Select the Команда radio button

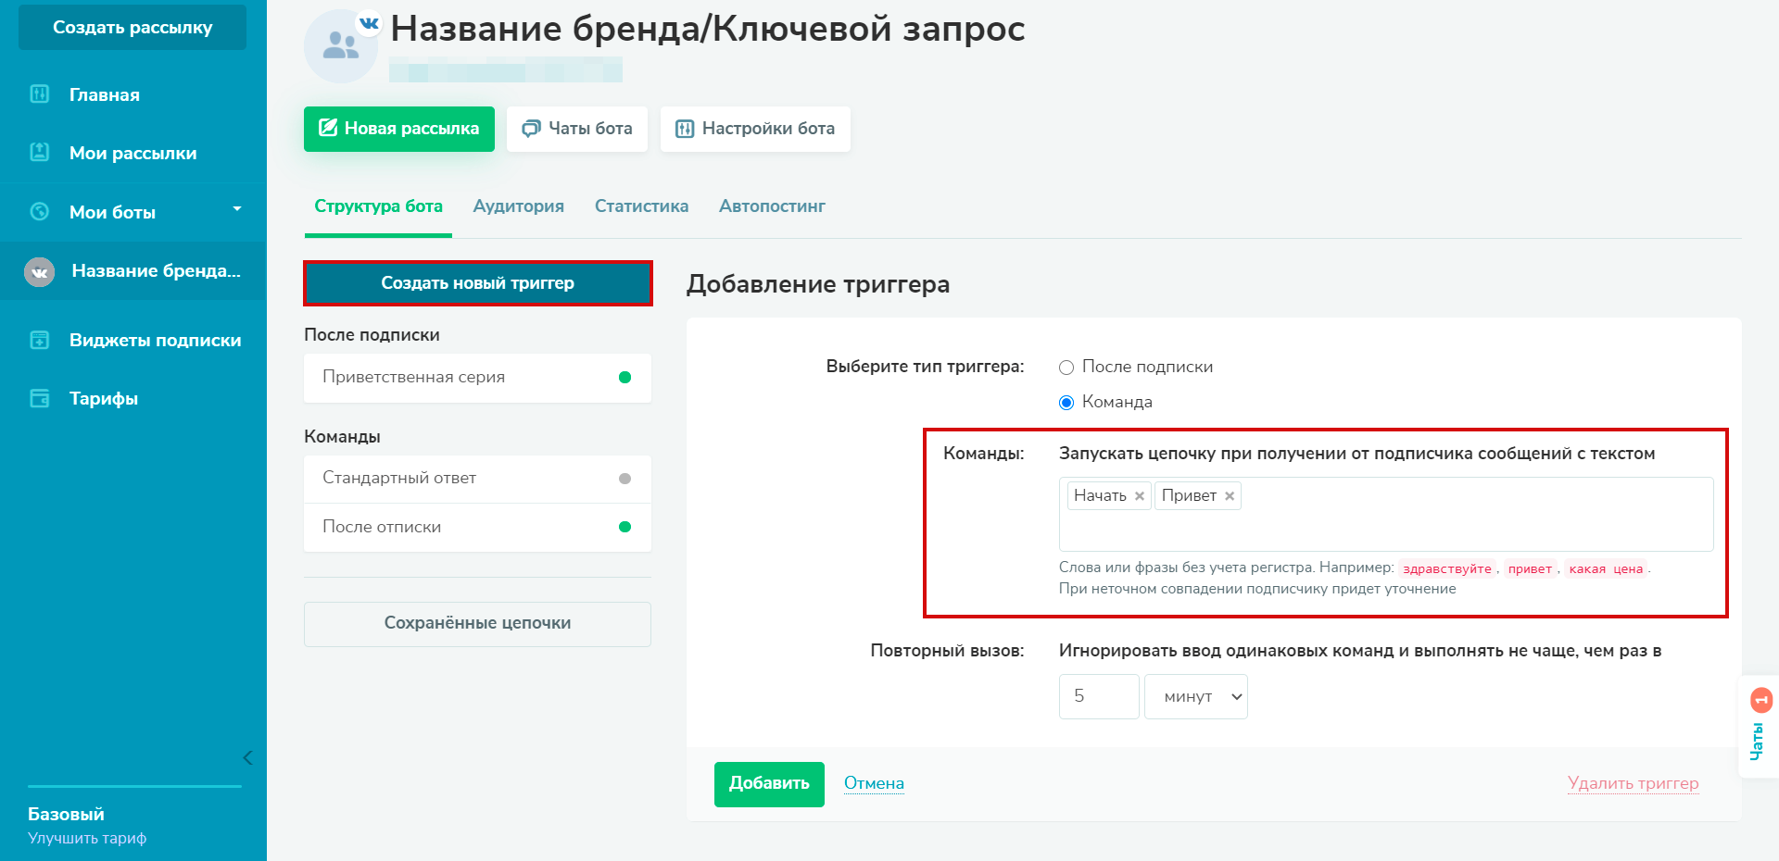(x=1066, y=403)
